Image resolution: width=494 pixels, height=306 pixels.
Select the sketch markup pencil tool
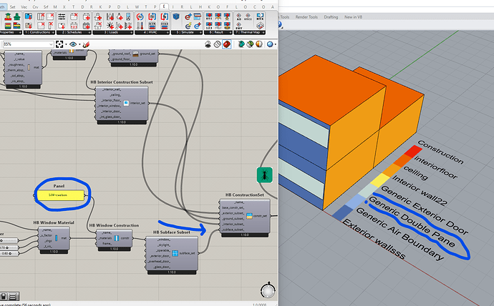[x=86, y=44]
